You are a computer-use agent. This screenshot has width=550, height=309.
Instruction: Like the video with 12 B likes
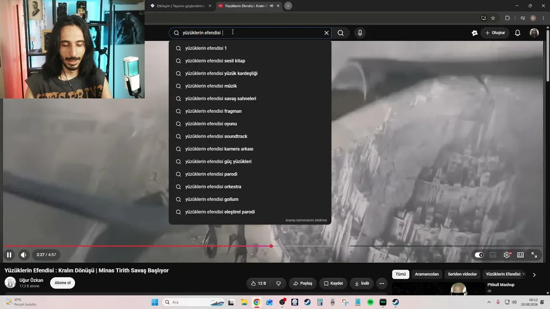pyautogui.click(x=258, y=283)
